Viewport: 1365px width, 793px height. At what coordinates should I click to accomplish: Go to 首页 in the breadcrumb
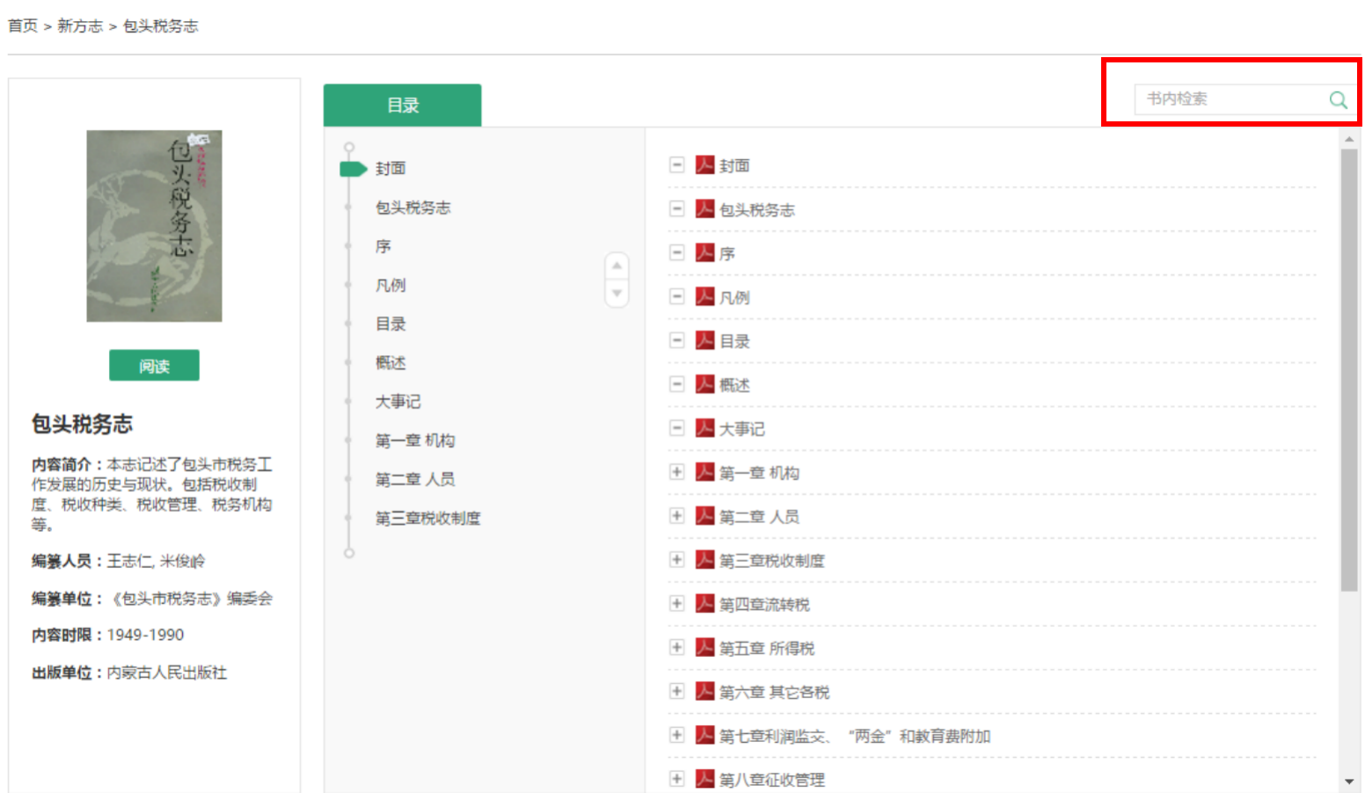23,26
